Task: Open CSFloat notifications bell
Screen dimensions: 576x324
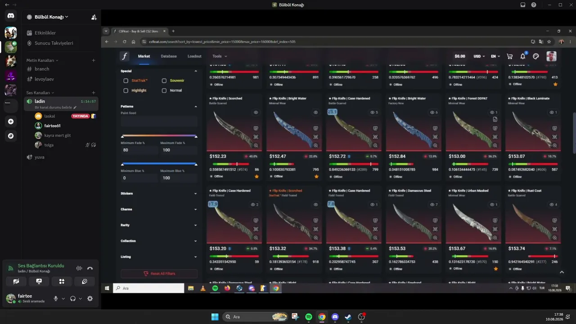Action: point(523,56)
